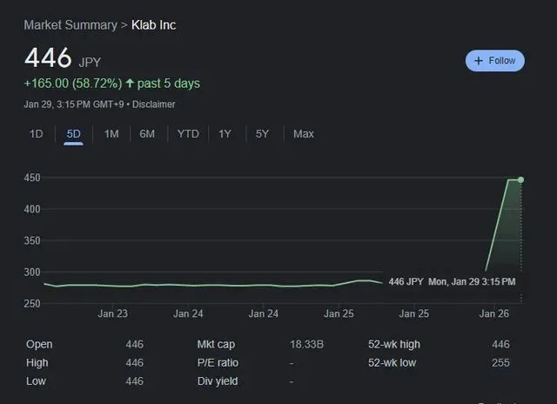Choose the 5Y time range

coord(262,134)
